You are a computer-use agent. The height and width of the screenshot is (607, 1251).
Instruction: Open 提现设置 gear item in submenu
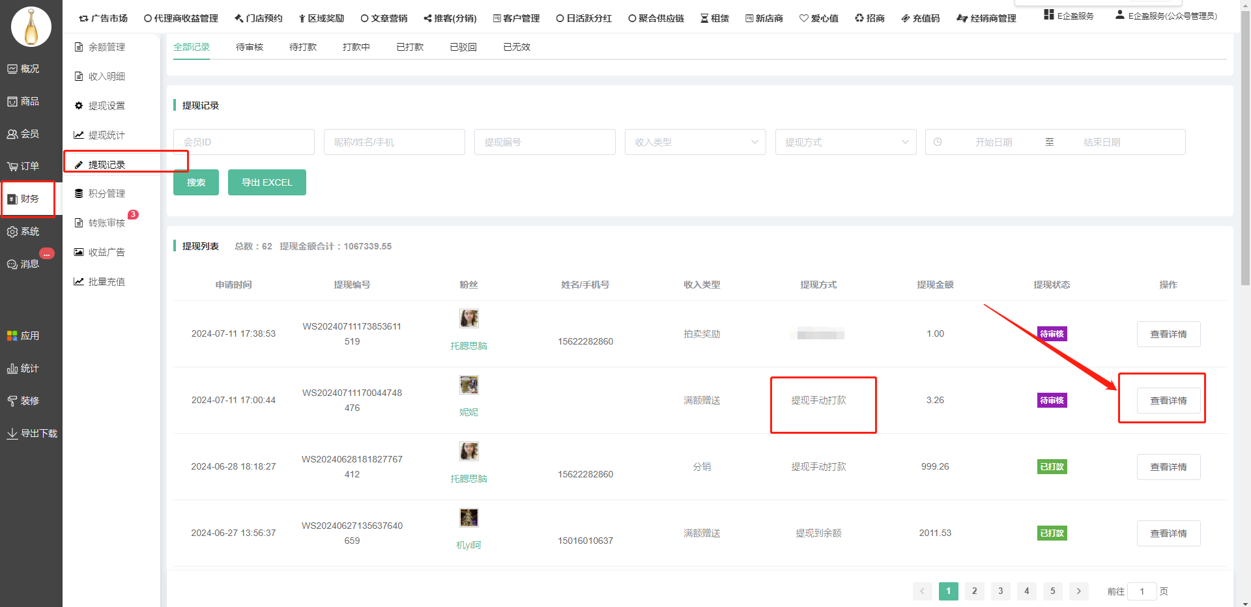[x=106, y=106]
